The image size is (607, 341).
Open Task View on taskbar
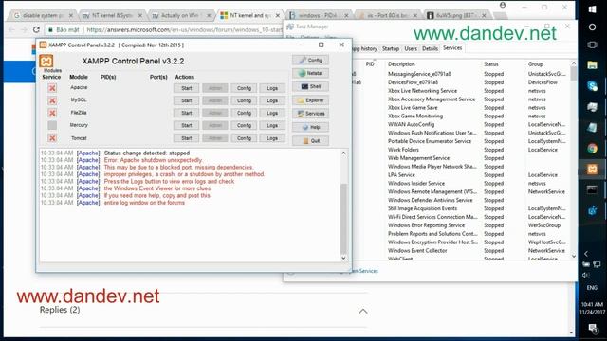(x=592, y=45)
